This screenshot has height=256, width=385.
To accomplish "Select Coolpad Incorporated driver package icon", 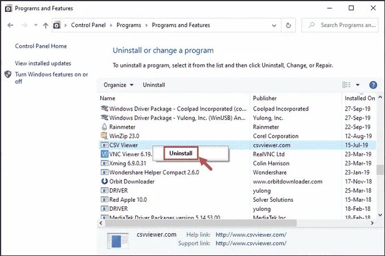I will pyautogui.click(x=104, y=108).
